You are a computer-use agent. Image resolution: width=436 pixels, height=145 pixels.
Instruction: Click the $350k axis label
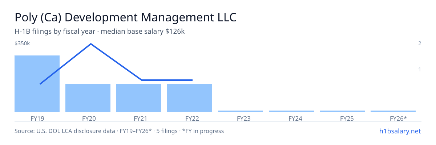pos(22,43)
